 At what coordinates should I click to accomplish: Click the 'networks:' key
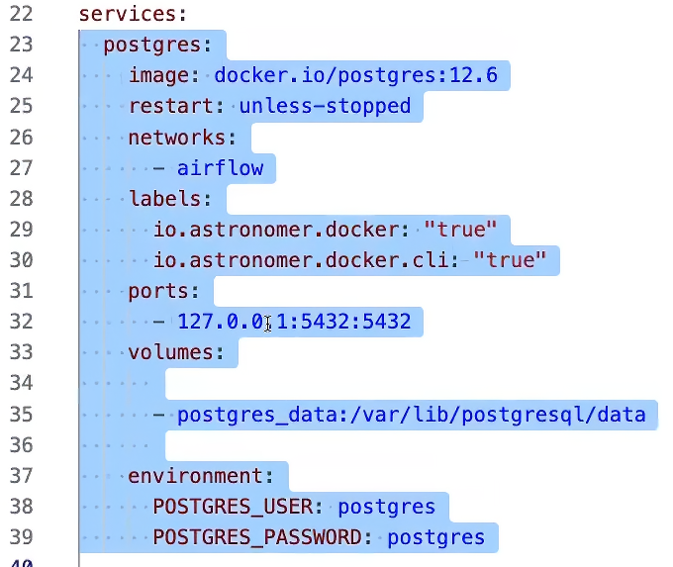[x=182, y=138]
